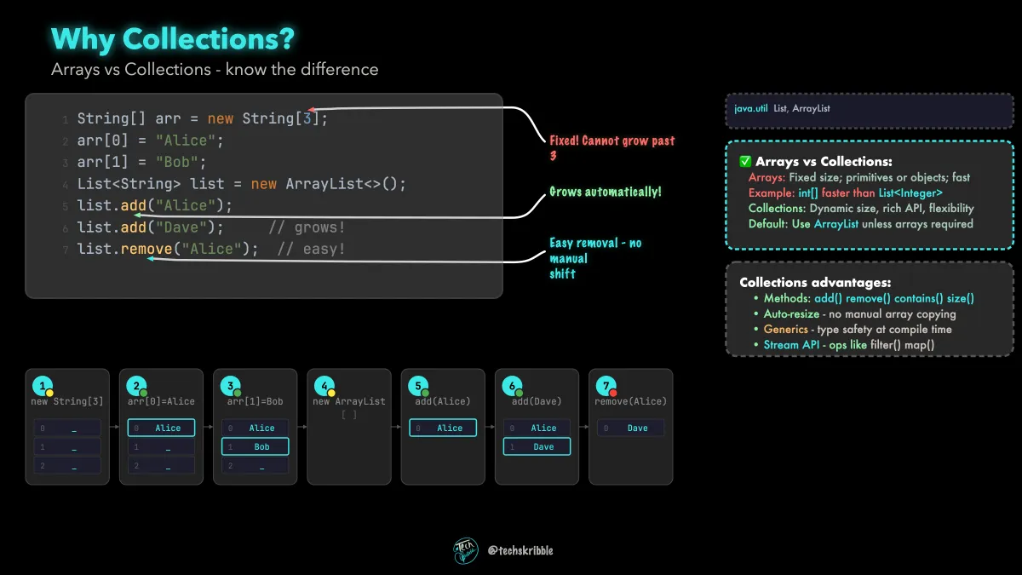Click Alice cell in the add(Dave) card
1022x575 pixels.
[537, 428]
